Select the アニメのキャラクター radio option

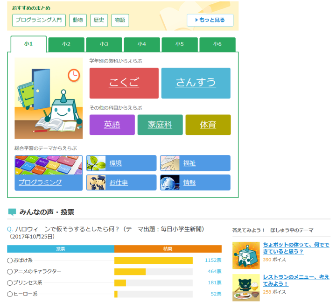tap(10, 272)
